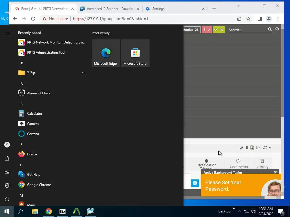Click the clock showing 10:31 AM
The width and height of the screenshot is (290, 217).
[266, 209]
